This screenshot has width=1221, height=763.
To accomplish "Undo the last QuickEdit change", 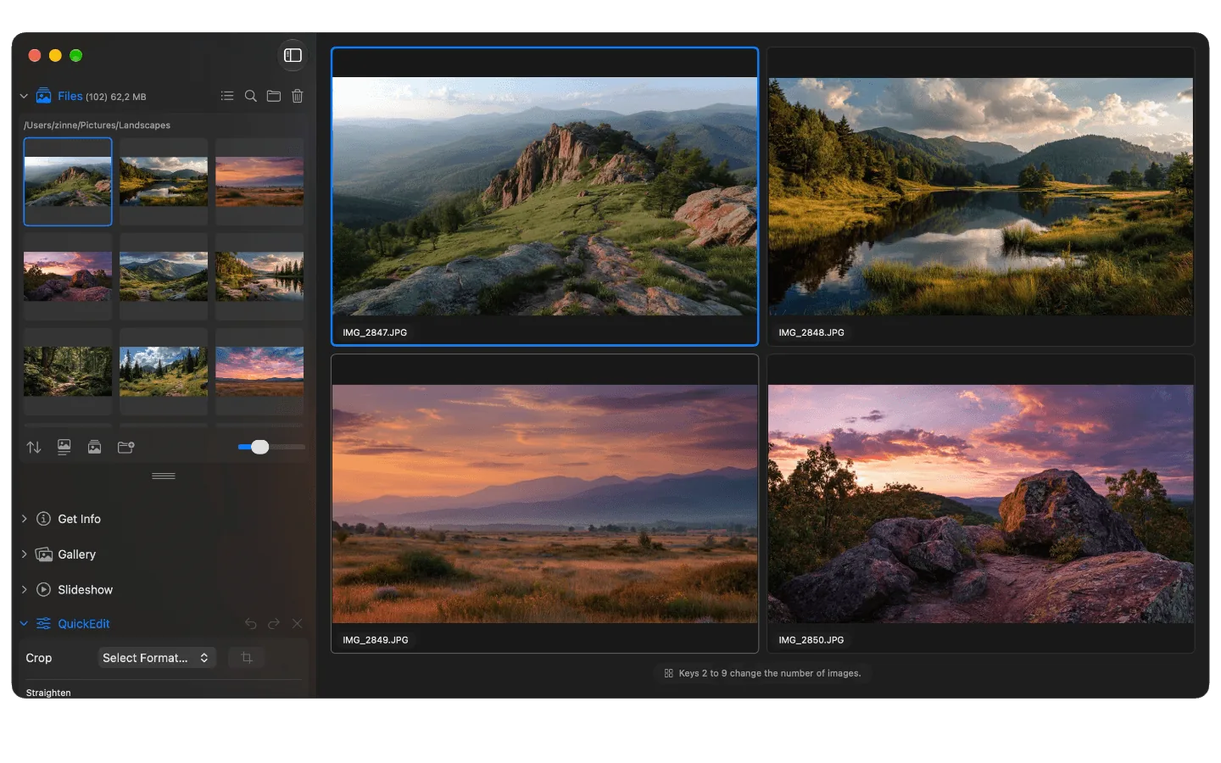I will 251,624.
